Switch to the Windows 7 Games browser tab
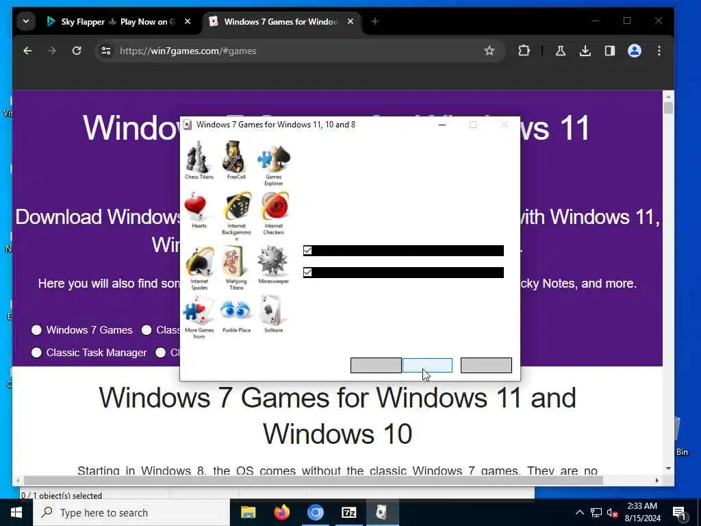The height and width of the screenshot is (526, 701). point(281,21)
